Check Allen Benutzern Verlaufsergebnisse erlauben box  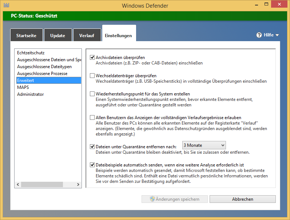click(92, 117)
